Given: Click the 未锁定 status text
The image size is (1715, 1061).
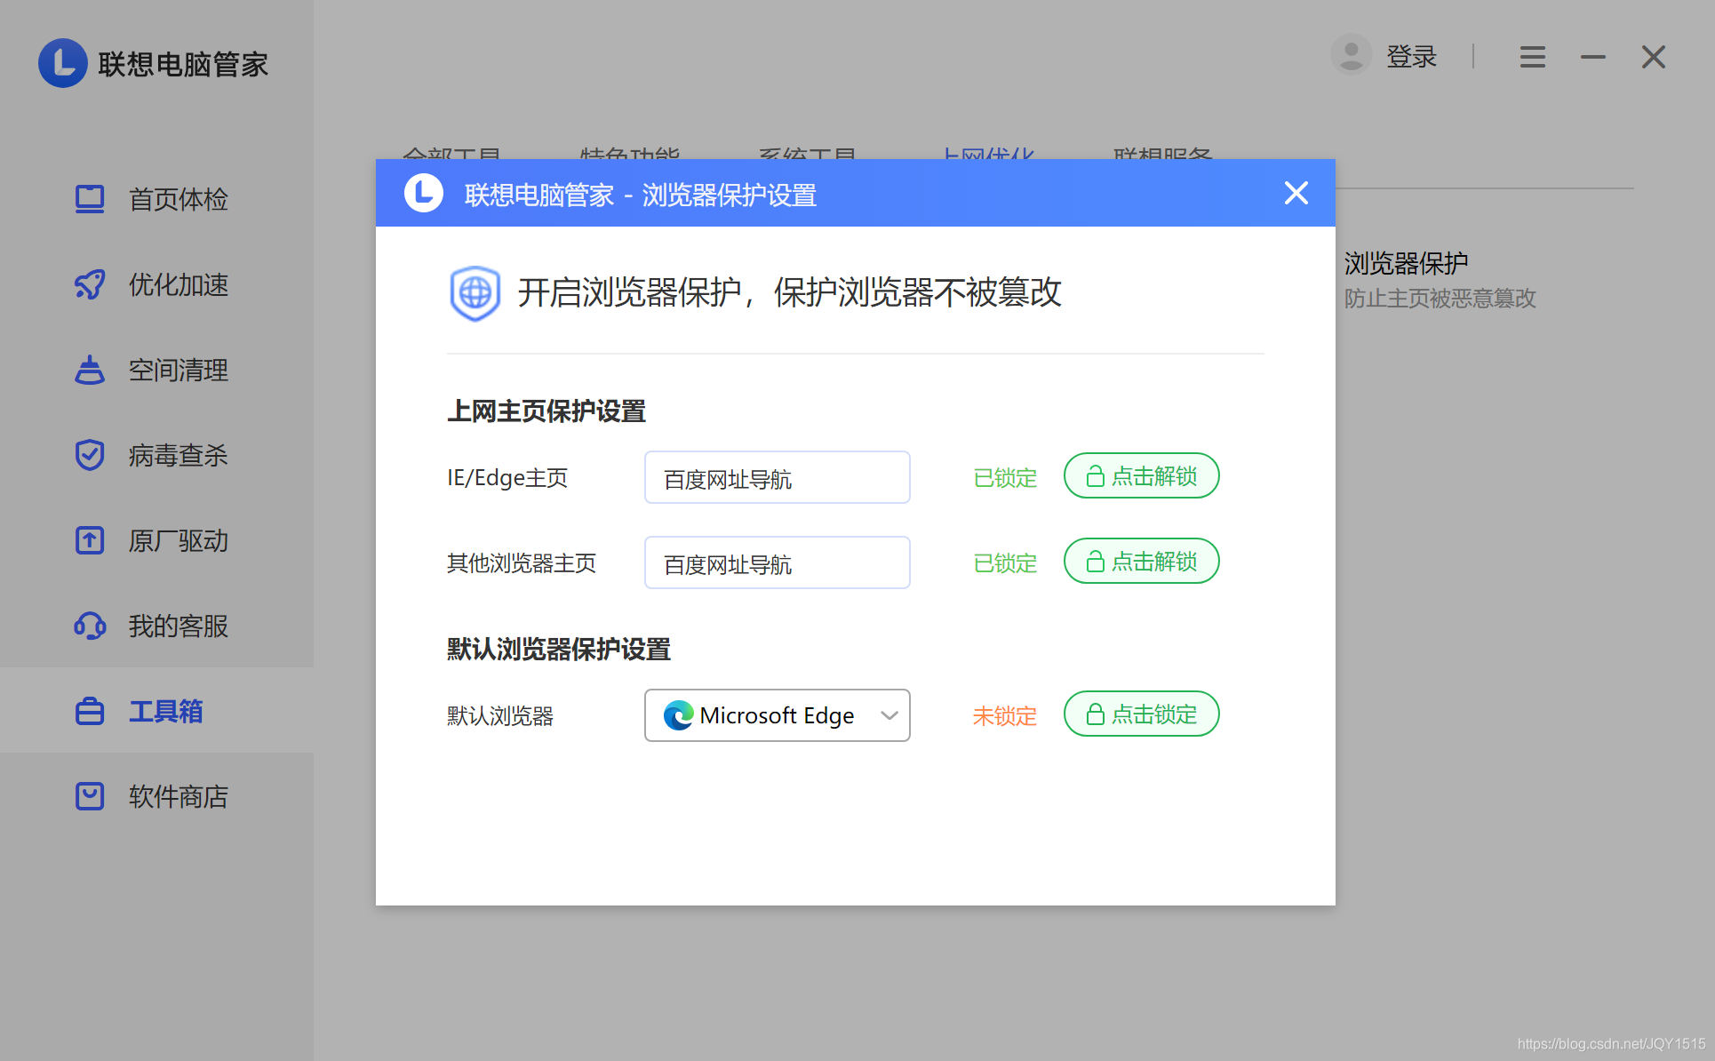Looking at the screenshot, I should tap(1005, 716).
